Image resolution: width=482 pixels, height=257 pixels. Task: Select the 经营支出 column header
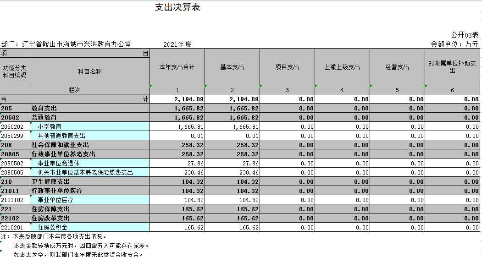click(397, 67)
